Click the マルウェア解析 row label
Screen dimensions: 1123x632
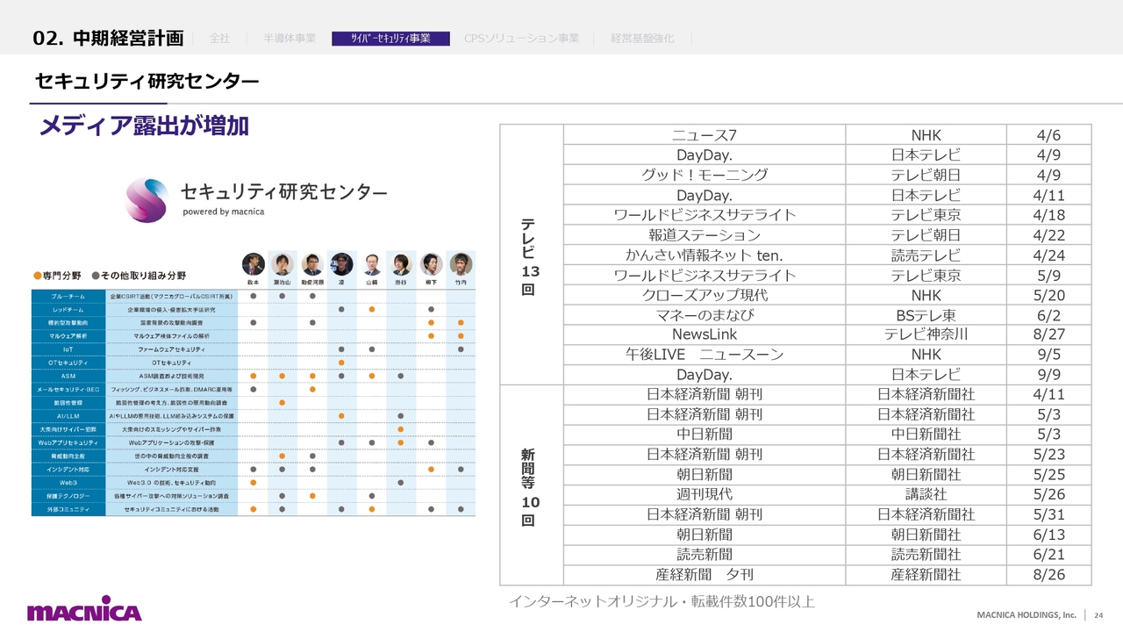click(x=68, y=336)
